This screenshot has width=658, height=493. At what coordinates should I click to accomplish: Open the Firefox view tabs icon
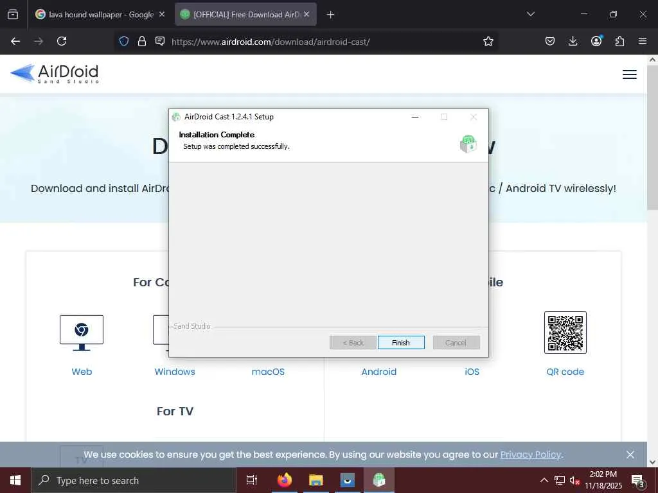[13, 14]
